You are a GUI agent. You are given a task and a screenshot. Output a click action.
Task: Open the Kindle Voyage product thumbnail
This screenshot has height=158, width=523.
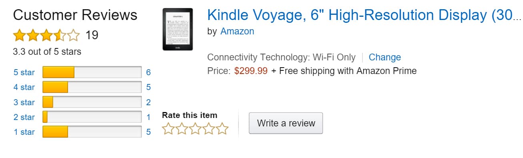tap(177, 29)
